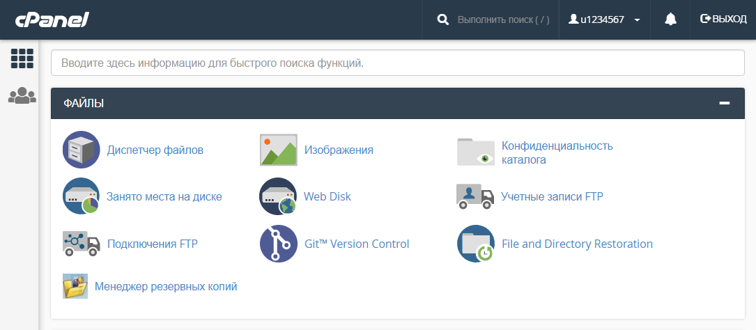Click the FTP Connections truck icon
This screenshot has height=330, width=756.
82,244
